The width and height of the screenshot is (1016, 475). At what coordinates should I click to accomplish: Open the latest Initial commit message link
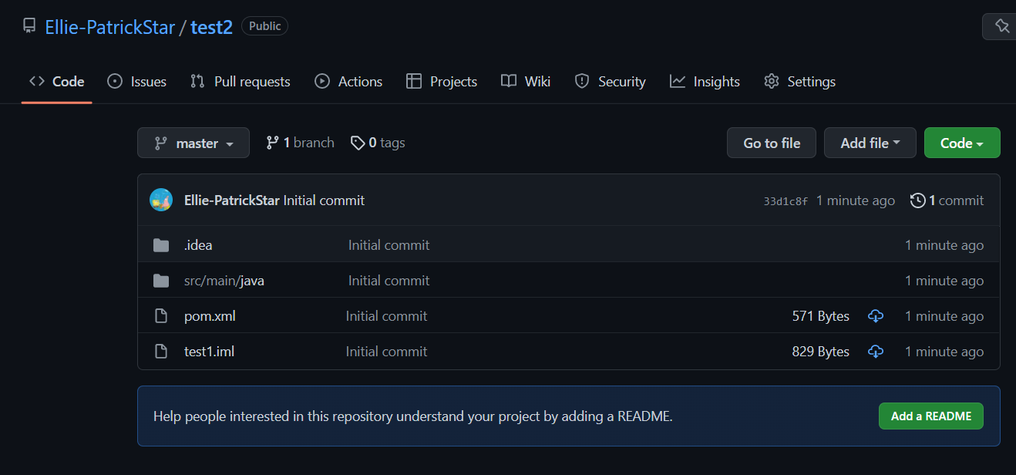(x=324, y=200)
